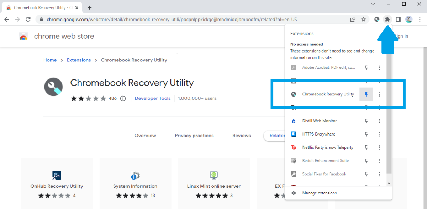Image resolution: width=427 pixels, height=209 pixels.
Task: Click the '1,000,000+ users' text
Action: coord(197,98)
